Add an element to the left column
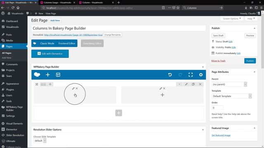The image size is (264, 148). [x=75, y=95]
